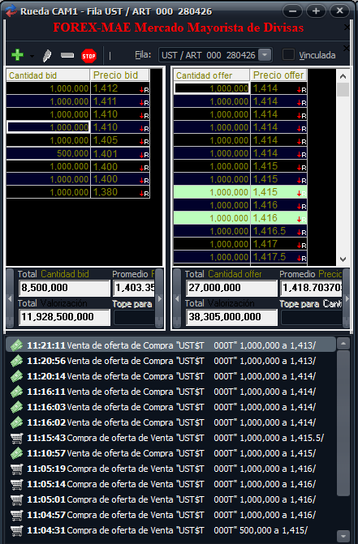Viewport: 358px width, 544px height.
Task: Click offer table scrollbar up arrow
Action: [x=343, y=76]
